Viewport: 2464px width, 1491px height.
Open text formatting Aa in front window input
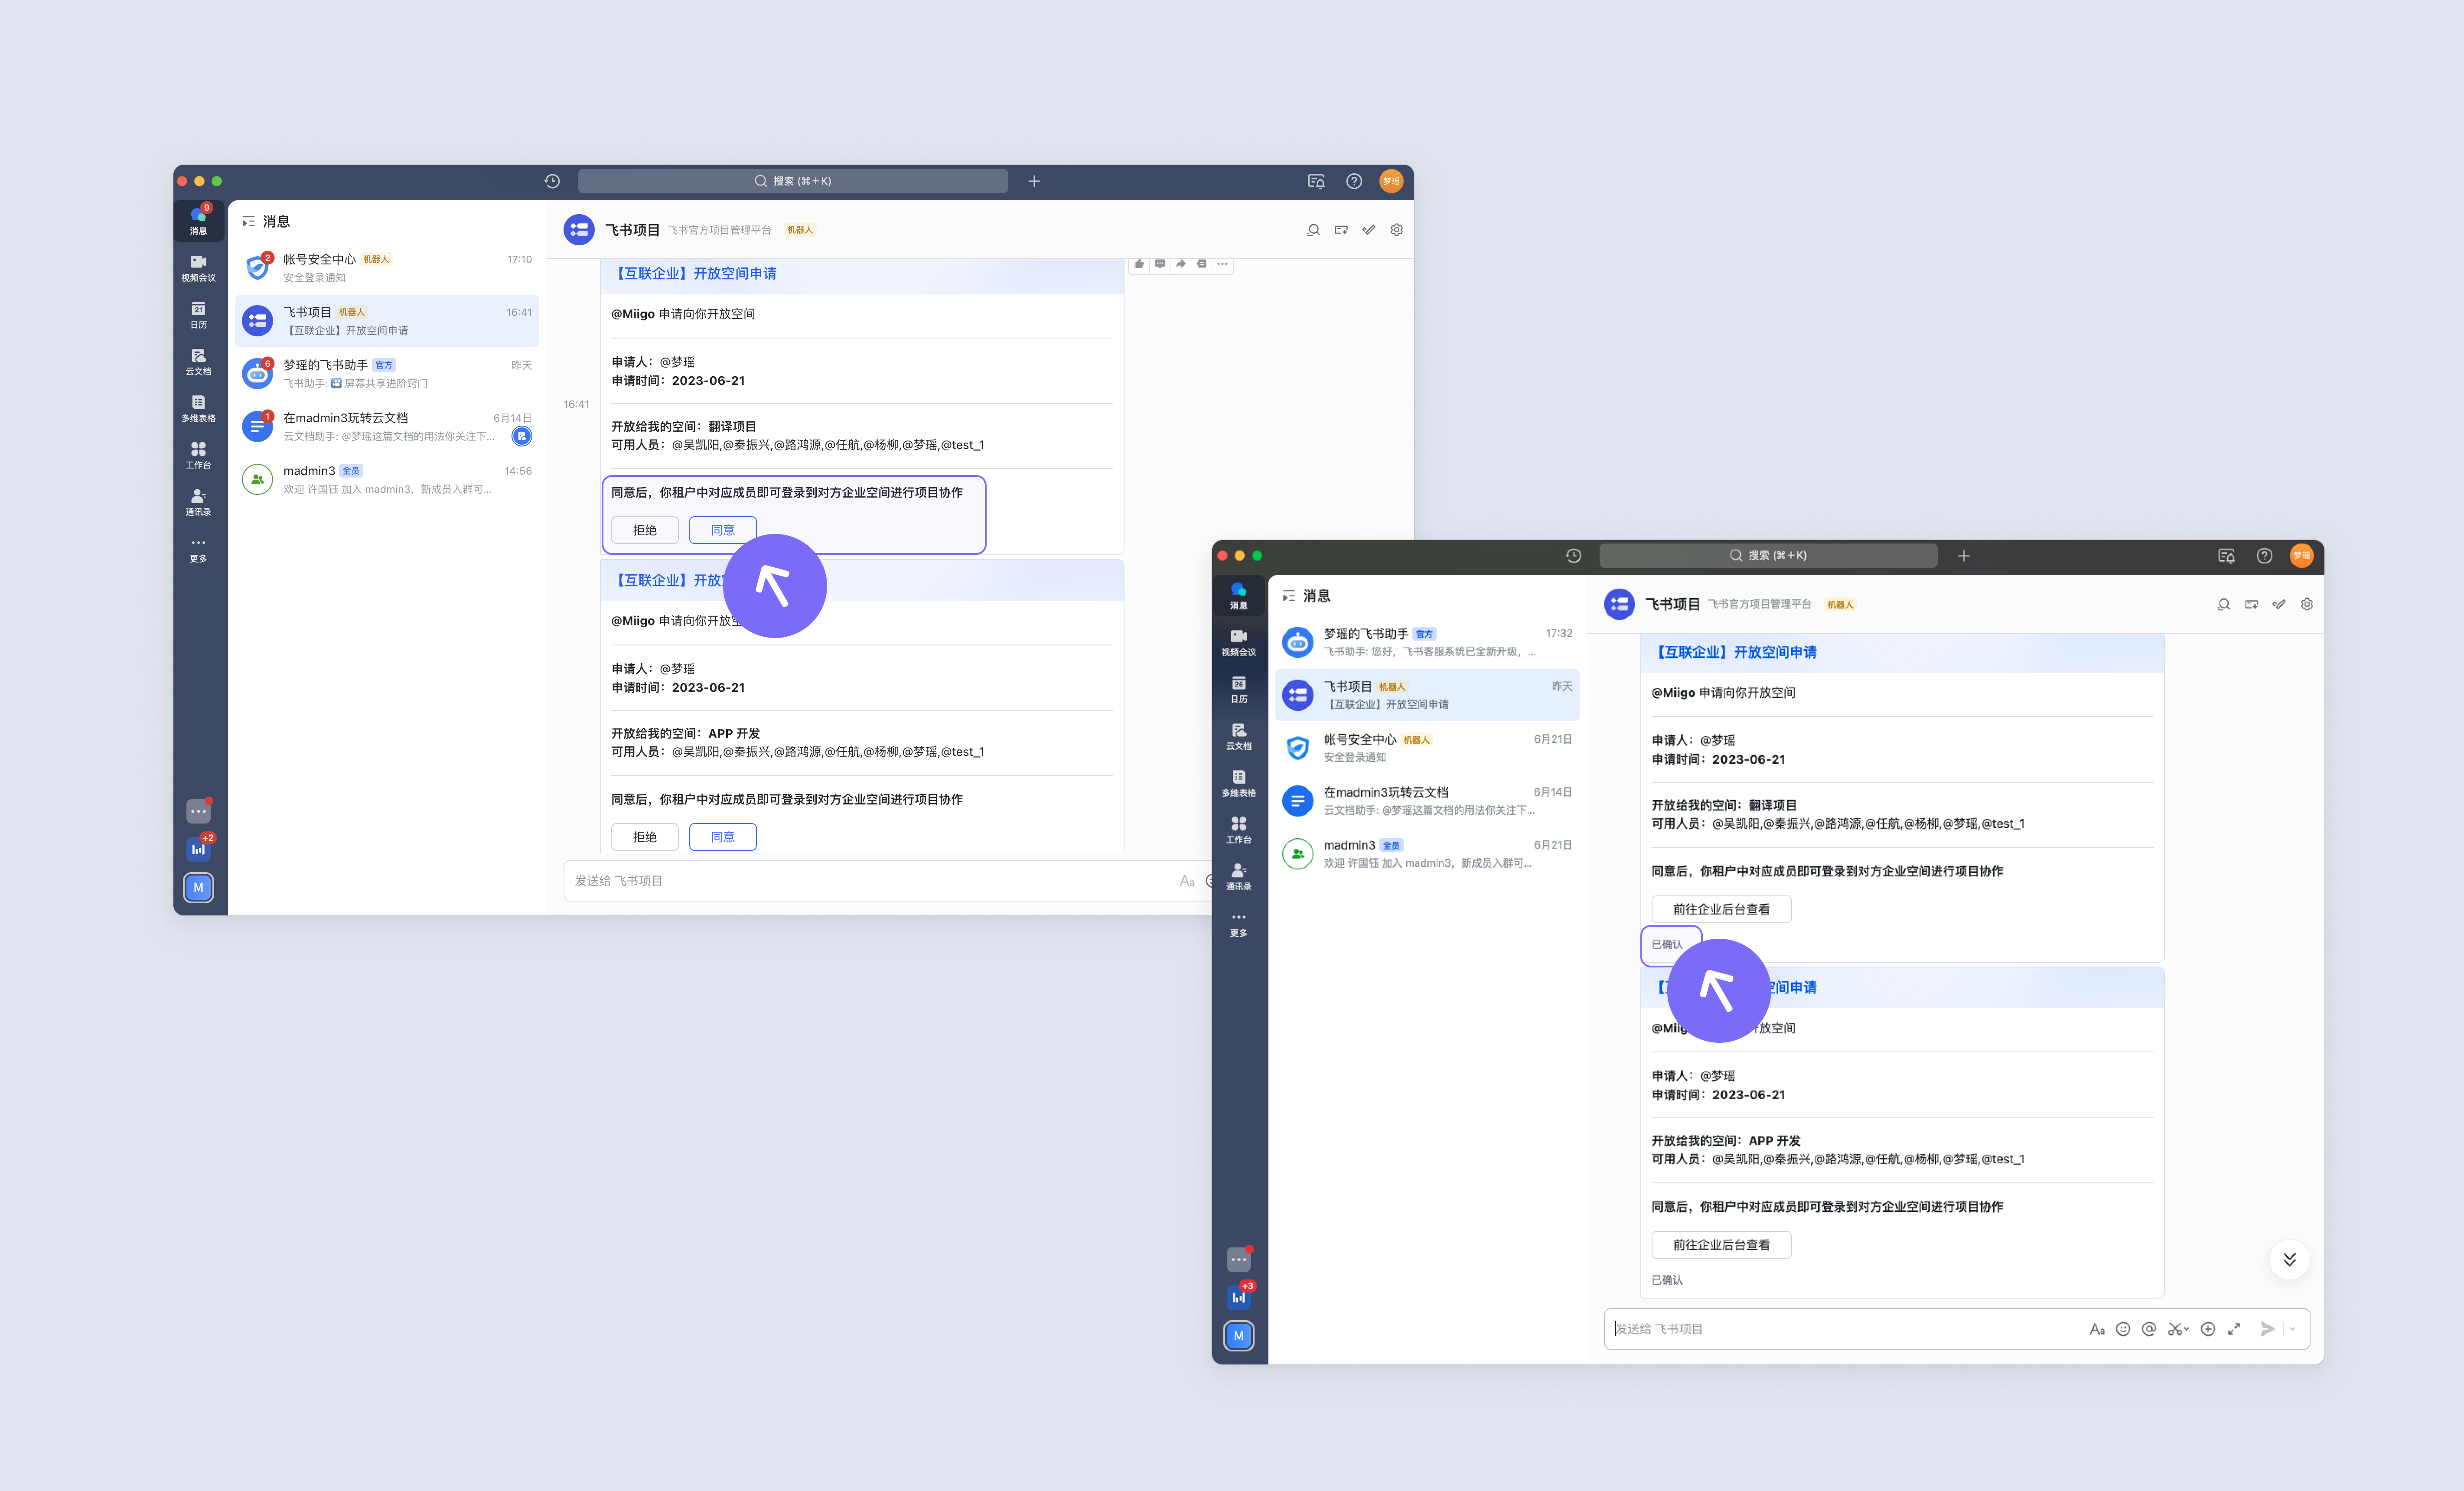tap(2097, 1329)
